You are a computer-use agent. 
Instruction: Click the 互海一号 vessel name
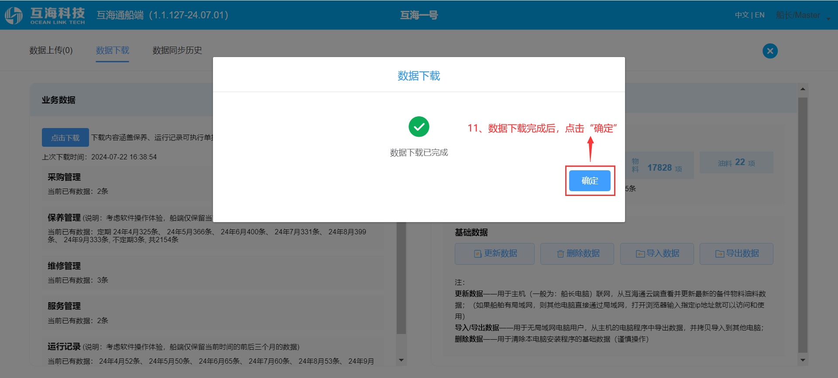(x=419, y=15)
